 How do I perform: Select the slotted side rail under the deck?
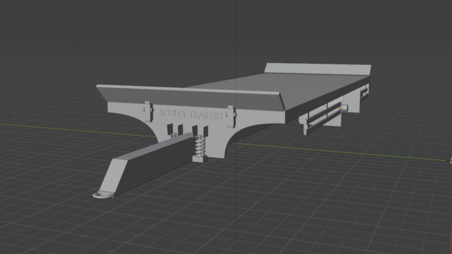pos(320,116)
